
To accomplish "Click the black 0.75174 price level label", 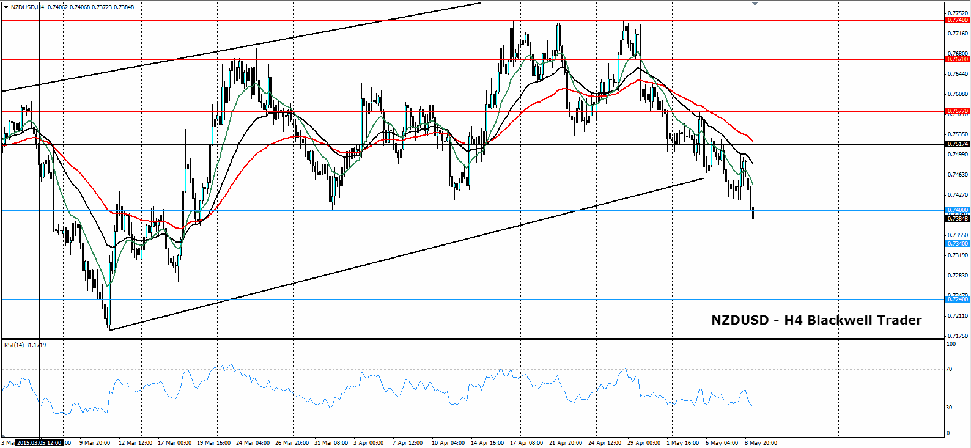I will pyautogui.click(x=958, y=144).
